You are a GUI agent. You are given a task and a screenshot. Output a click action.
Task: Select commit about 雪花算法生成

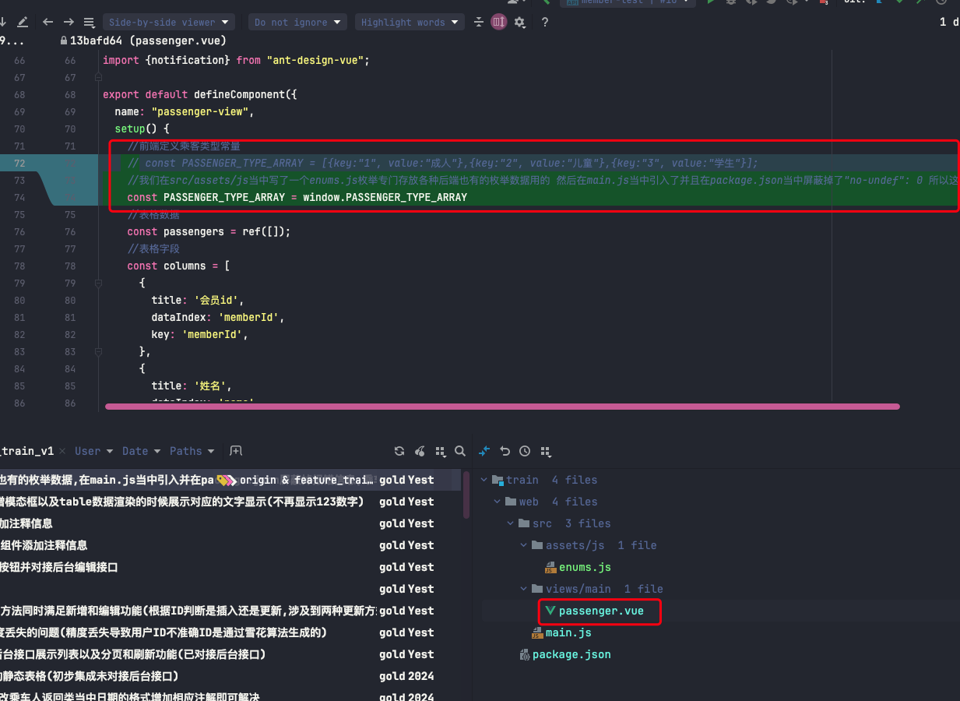(230, 632)
